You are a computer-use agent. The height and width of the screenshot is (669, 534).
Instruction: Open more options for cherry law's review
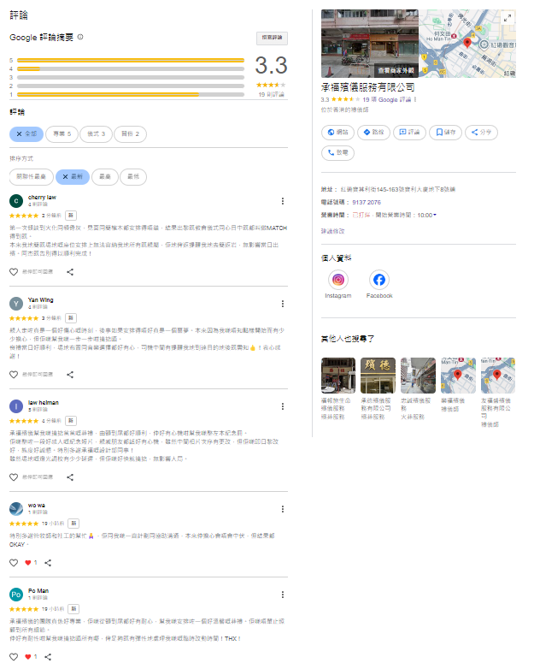click(x=283, y=201)
